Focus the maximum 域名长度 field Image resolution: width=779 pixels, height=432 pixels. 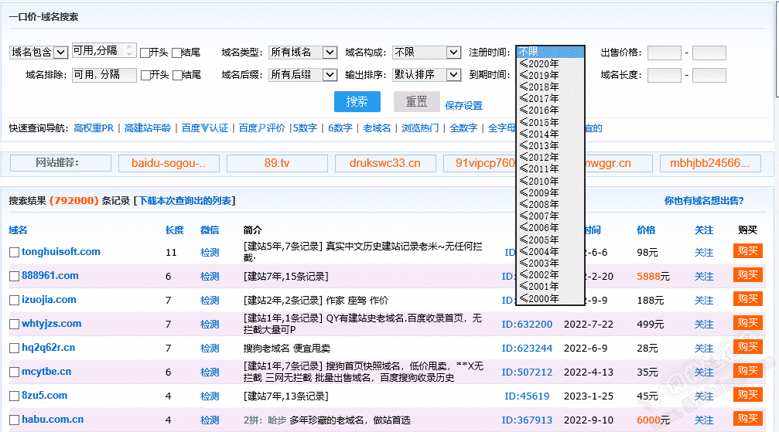pyautogui.click(x=709, y=76)
